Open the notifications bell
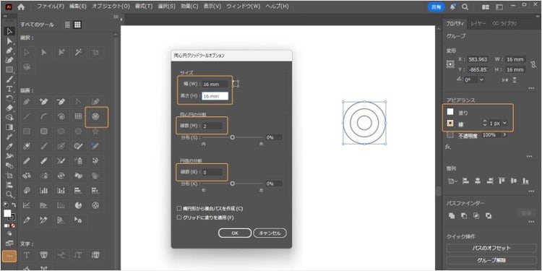 (453, 7)
